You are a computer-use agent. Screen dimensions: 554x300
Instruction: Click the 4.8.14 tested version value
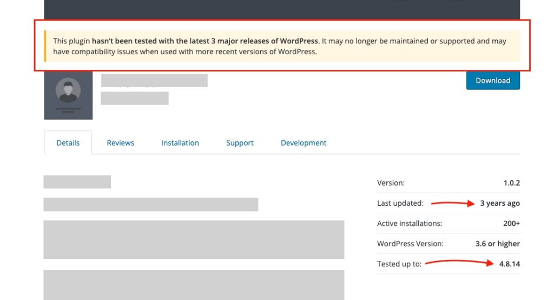point(510,264)
